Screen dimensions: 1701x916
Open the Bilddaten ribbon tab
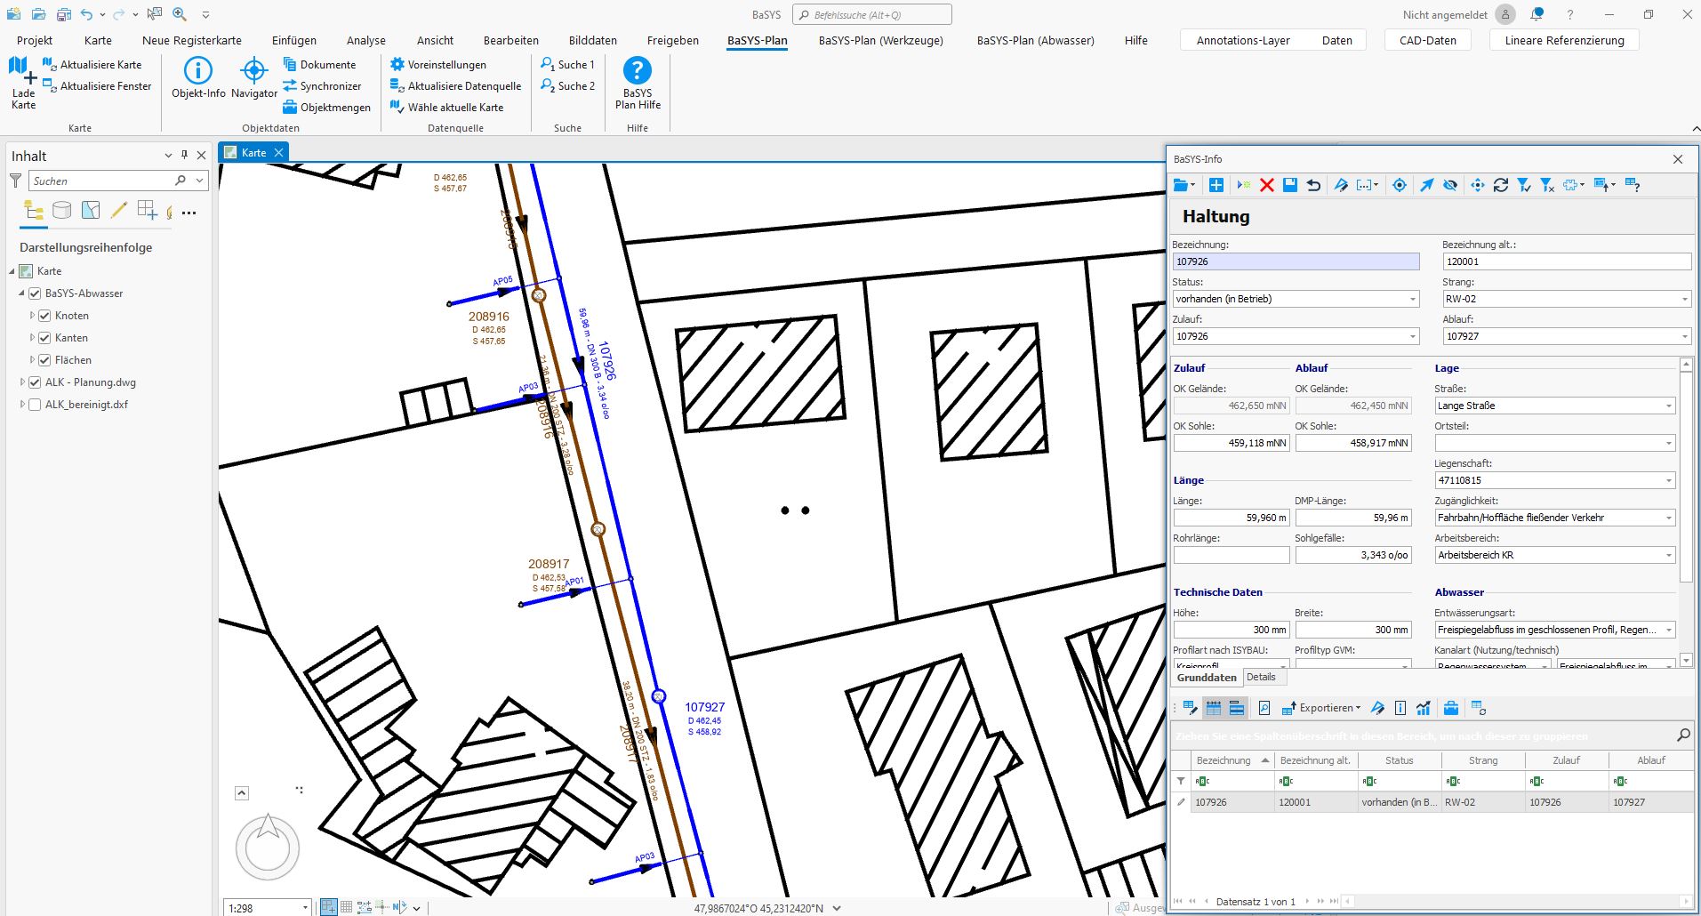point(592,40)
